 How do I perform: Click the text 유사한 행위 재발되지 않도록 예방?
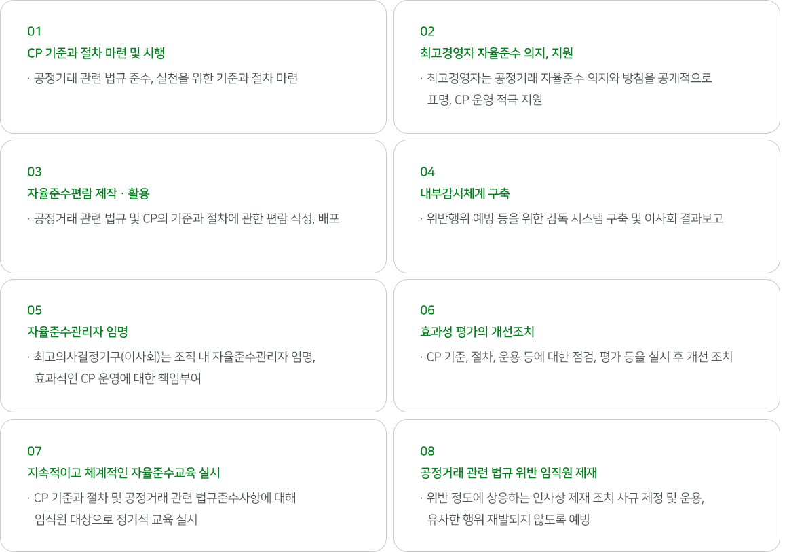click(x=508, y=519)
